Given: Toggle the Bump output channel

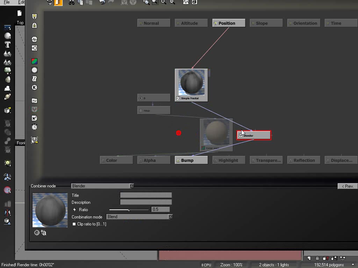Looking at the screenshot, I should click(191, 160).
